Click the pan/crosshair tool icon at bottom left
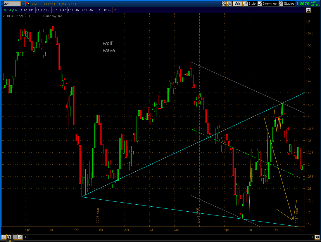321x242 pixels. [x=4, y=237]
